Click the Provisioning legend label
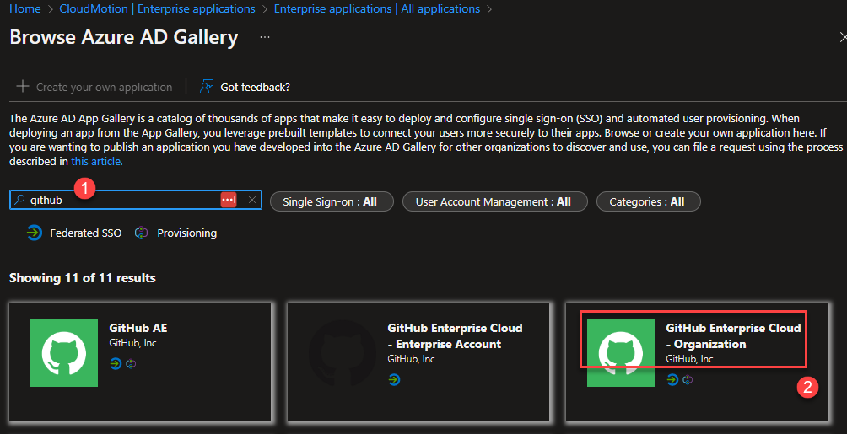Viewport: 847px width, 434px height. (187, 233)
